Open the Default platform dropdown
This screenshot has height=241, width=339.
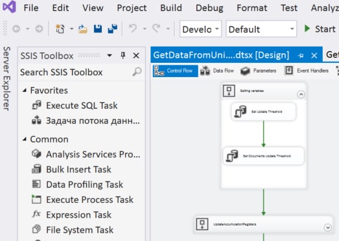pos(261,29)
